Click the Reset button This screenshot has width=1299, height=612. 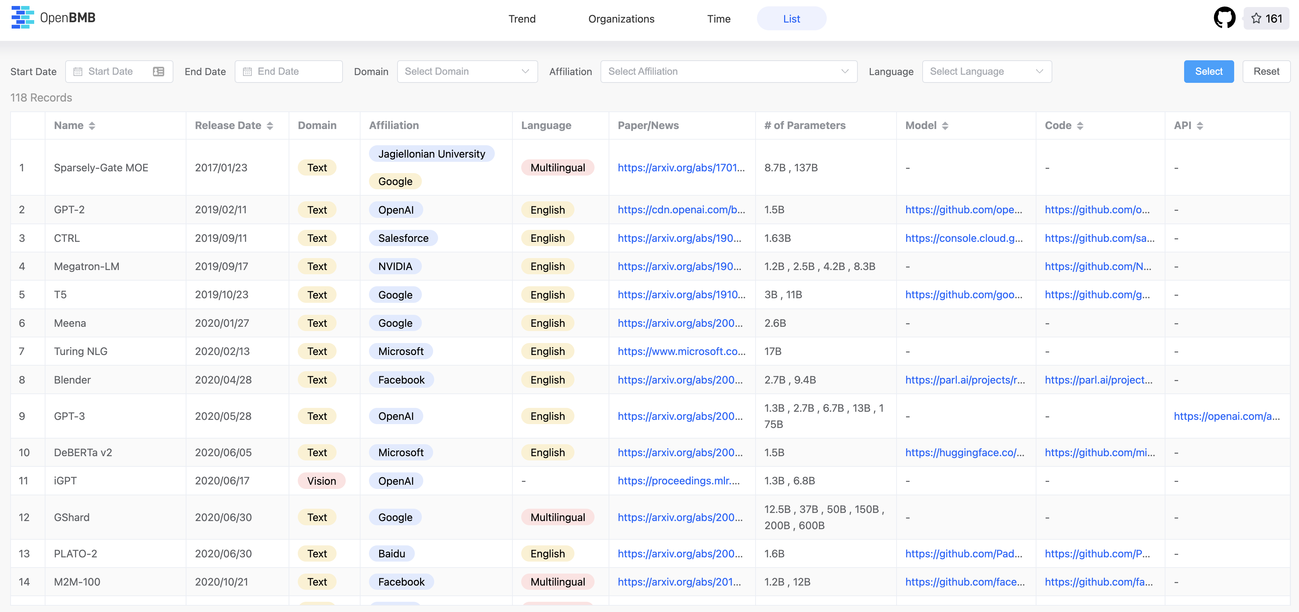[x=1266, y=72]
